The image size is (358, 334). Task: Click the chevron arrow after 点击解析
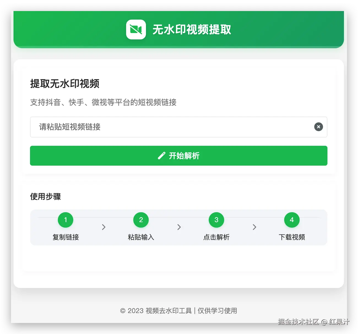point(254,227)
